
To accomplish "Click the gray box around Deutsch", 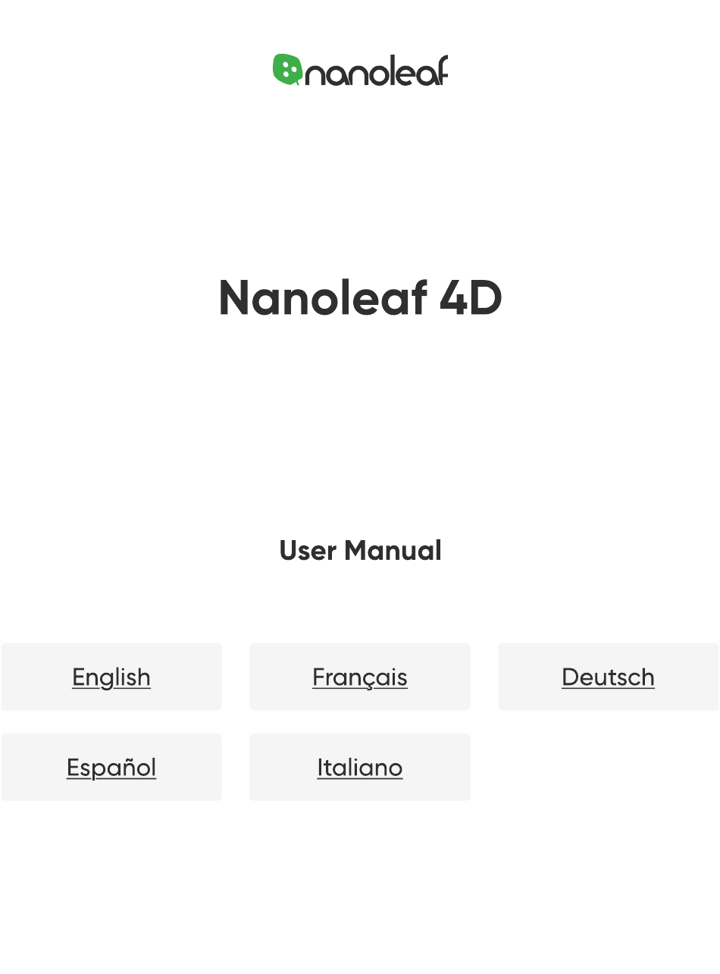I will (x=609, y=677).
